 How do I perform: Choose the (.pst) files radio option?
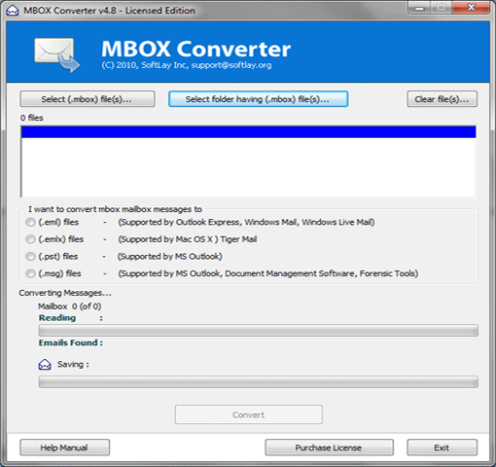tap(30, 257)
